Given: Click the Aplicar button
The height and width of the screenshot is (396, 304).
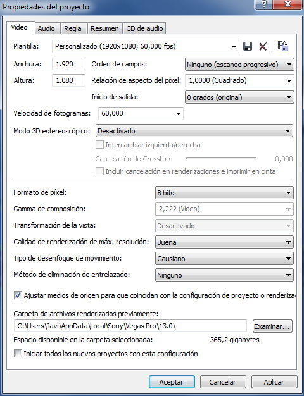Looking at the screenshot, I should (274, 382).
